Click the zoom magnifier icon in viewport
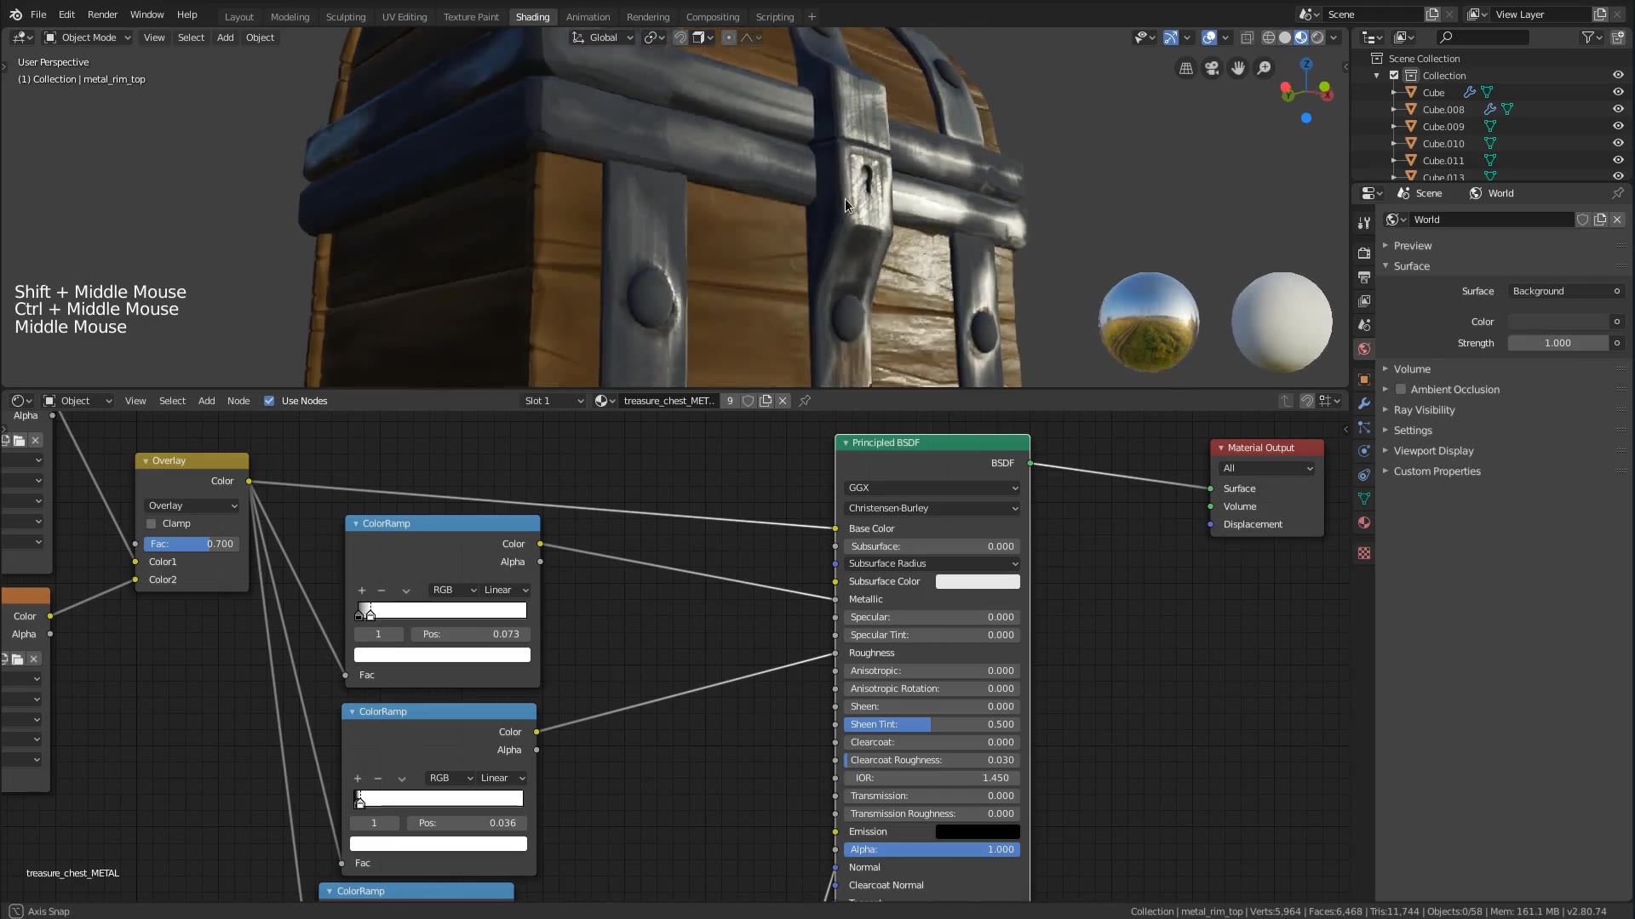This screenshot has height=919, width=1635. pyautogui.click(x=1265, y=68)
